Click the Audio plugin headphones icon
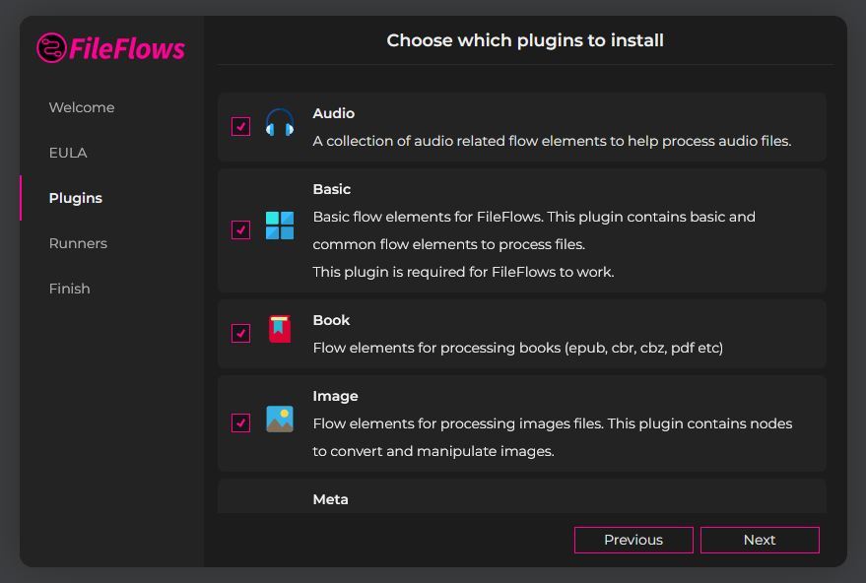Screen dimensions: 866x583 pyautogui.click(x=280, y=122)
